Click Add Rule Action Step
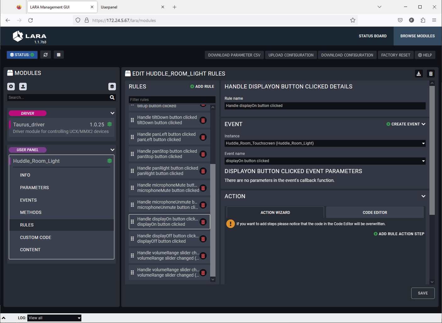Screen dimensions: 442x323 coord(399,234)
